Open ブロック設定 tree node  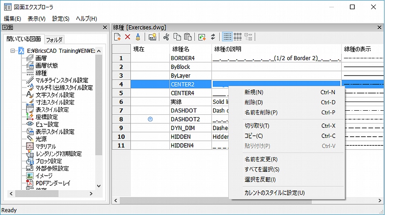click(x=48, y=161)
